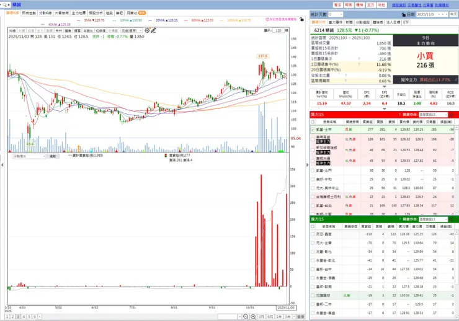Click the magnifier search icon beside the stock name

[x=5, y=5]
